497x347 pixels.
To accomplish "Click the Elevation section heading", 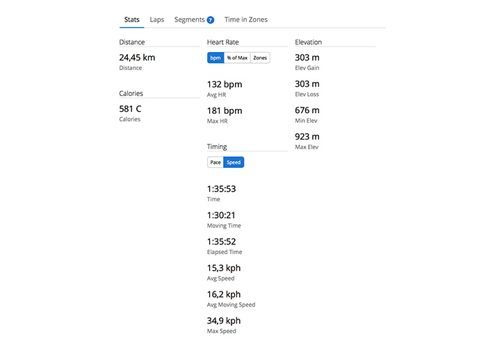I will 309,42.
